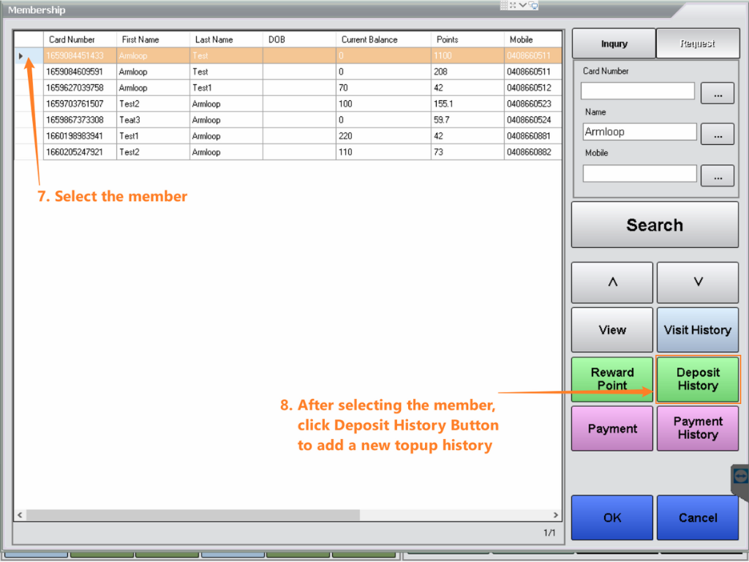Open Mobile lookup ellipsis button
The height and width of the screenshot is (562, 749).
click(x=717, y=176)
